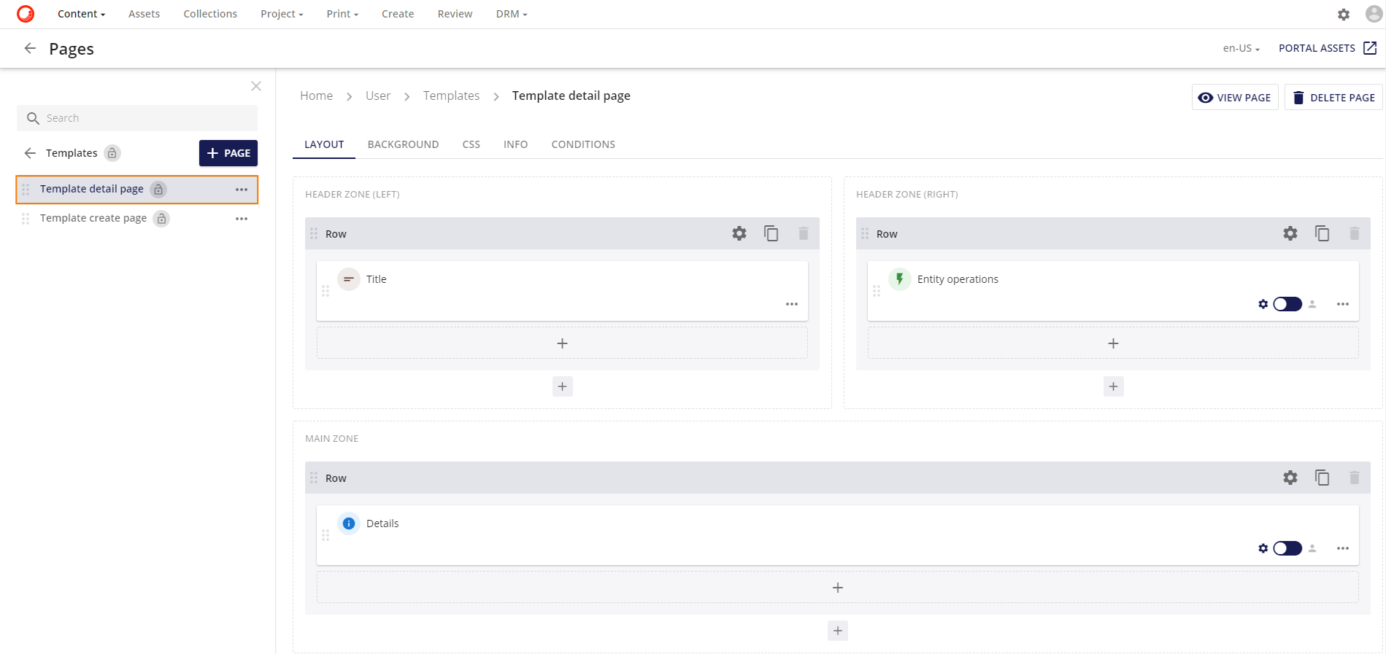1386x654 pixels.
Task: Toggle the Entity operations switch
Action: [1287, 304]
